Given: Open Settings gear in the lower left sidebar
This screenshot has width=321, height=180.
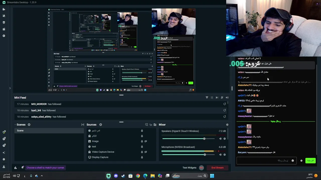Looking at the screenshot, I should coord(4,159).
